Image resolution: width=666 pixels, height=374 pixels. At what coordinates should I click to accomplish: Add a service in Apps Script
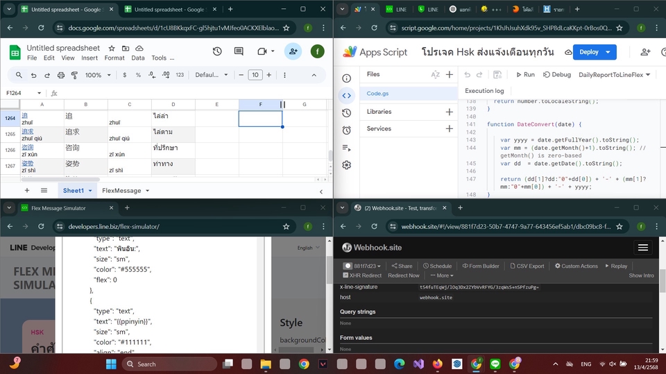(x=450, y=128)
